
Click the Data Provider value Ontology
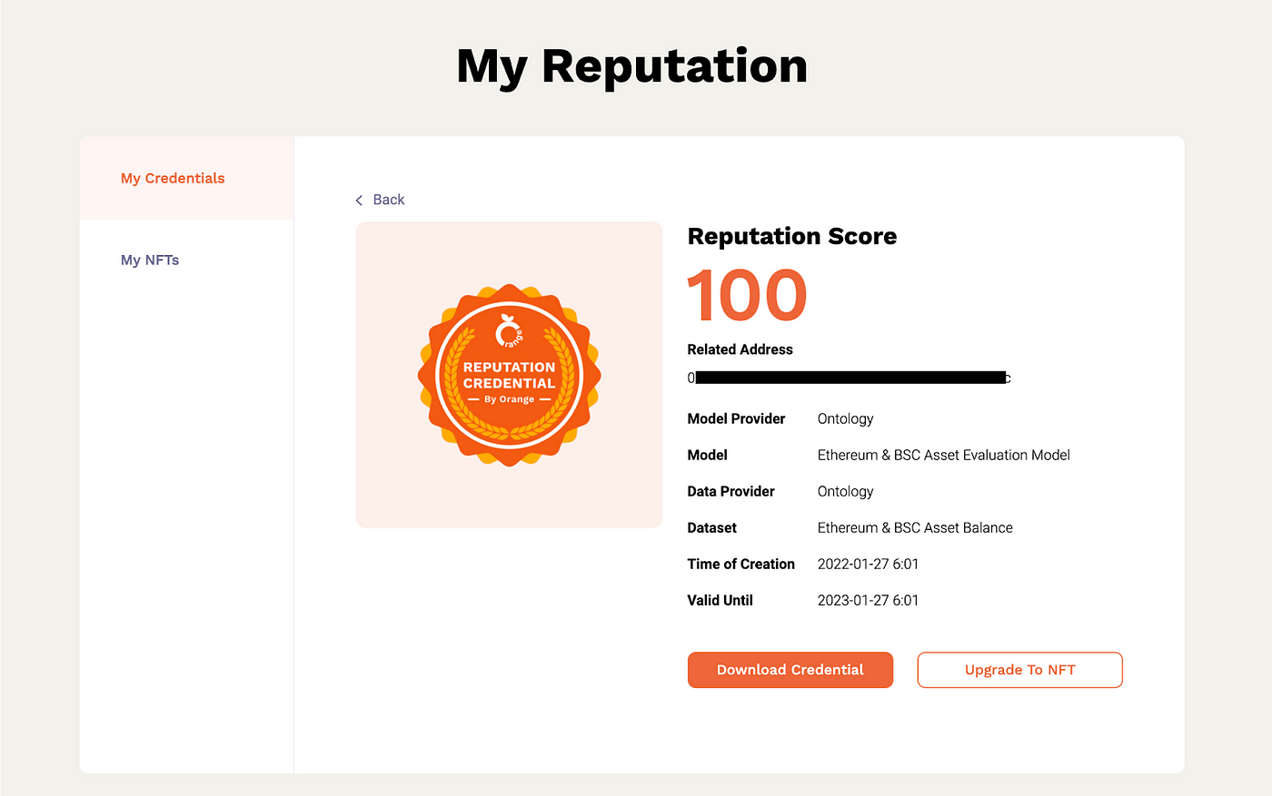845,491
